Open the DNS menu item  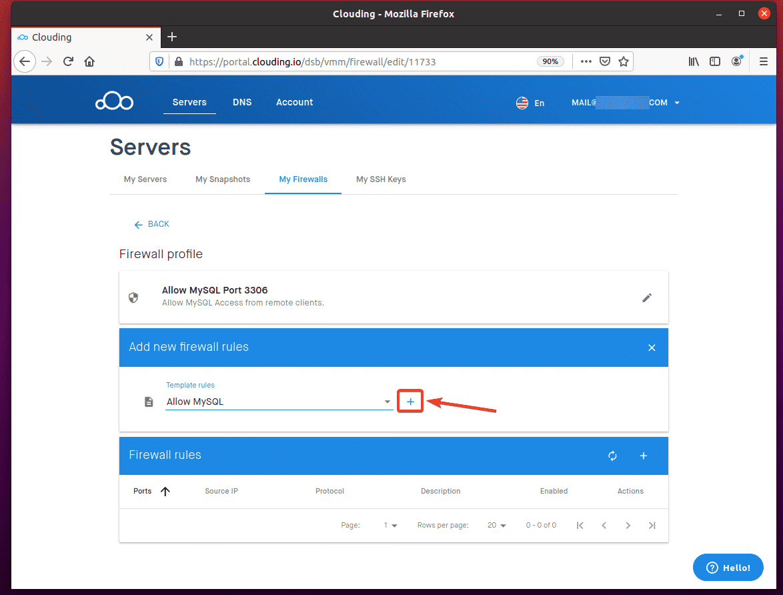click(x=242, y=102)
